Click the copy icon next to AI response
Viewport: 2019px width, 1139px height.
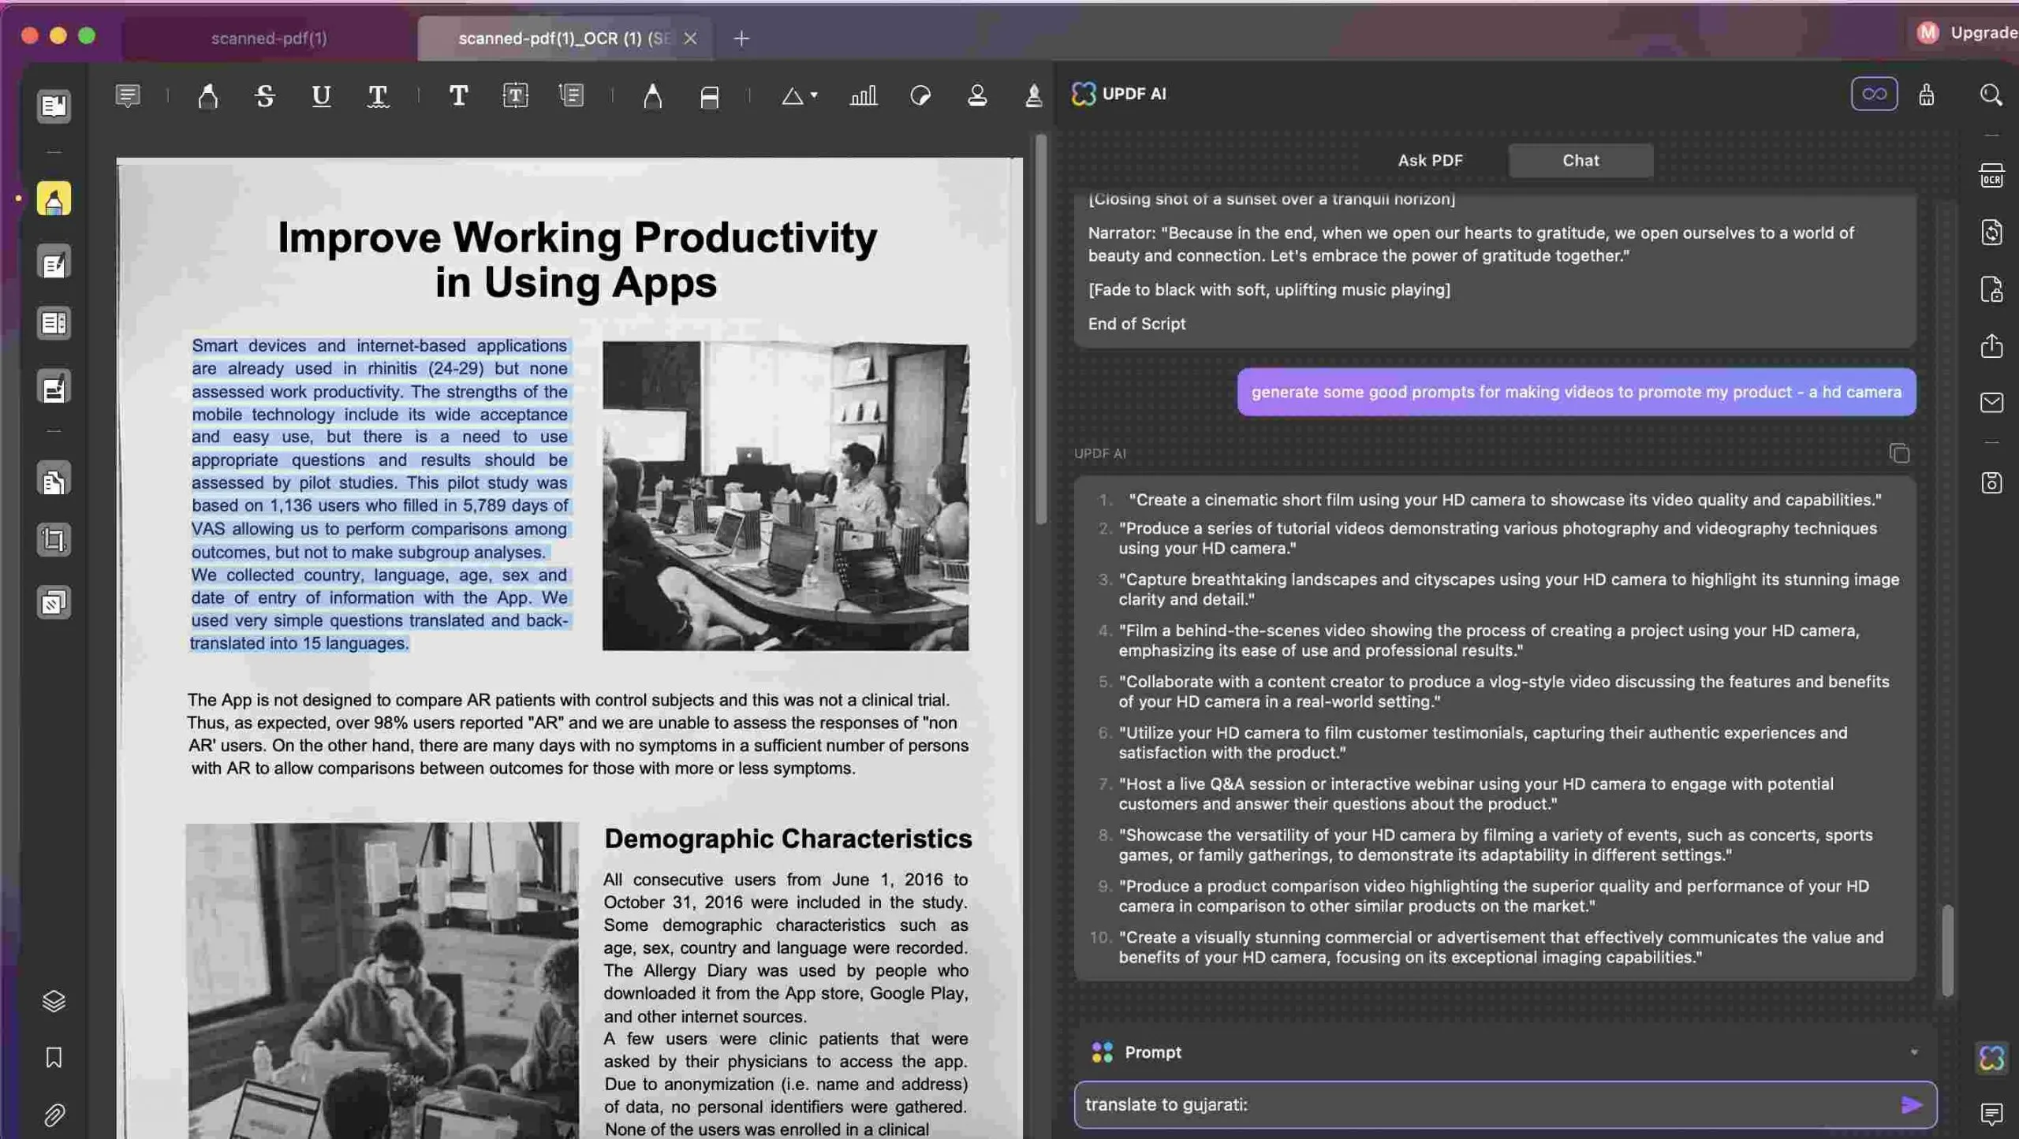pyautogui.click(x=1901, y=453)
